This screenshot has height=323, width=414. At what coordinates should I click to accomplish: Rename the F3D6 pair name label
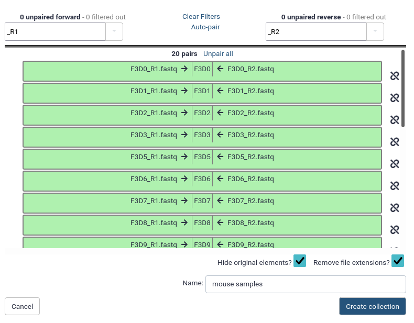click(202, 179)
